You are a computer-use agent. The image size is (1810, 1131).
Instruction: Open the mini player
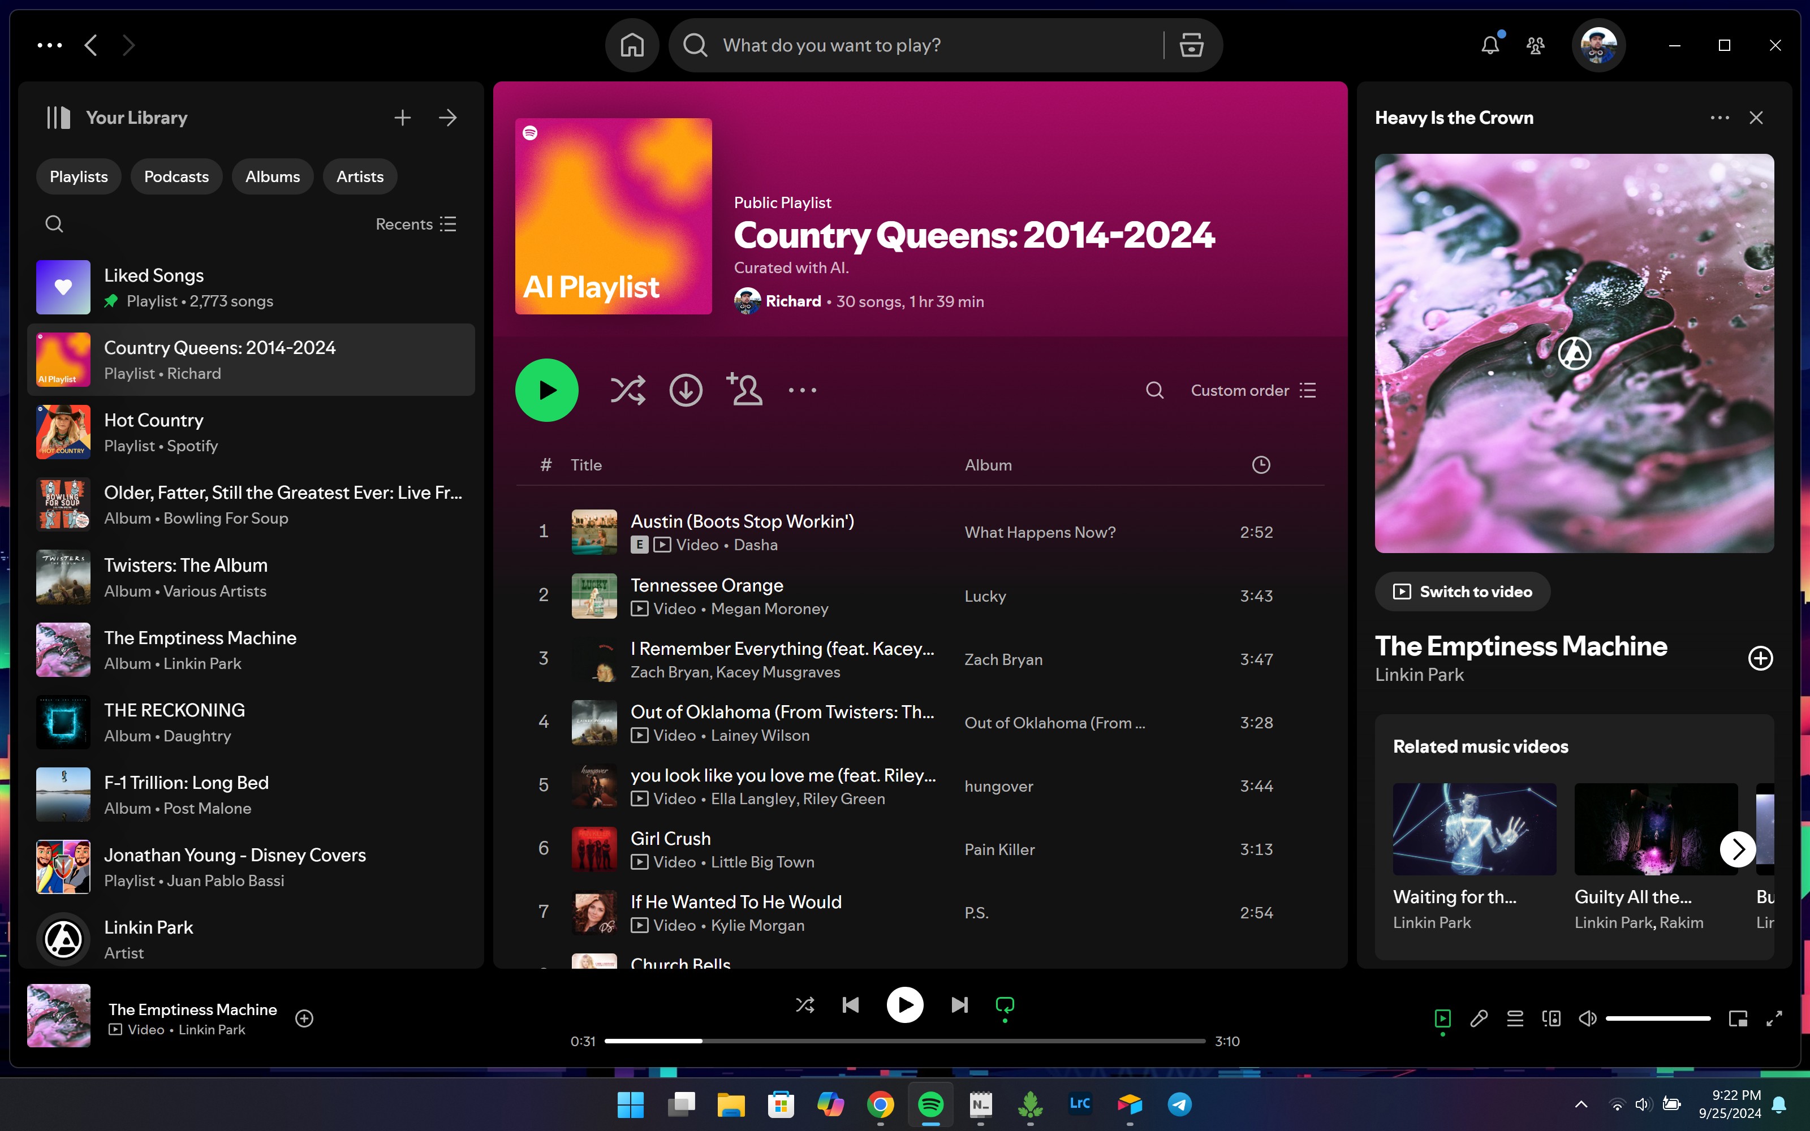pos(1738,1018)
